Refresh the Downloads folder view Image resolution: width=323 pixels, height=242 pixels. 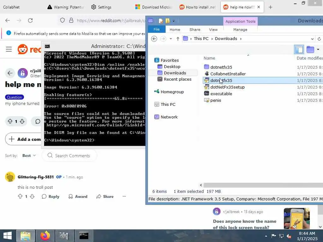click(x=319, y=39)
